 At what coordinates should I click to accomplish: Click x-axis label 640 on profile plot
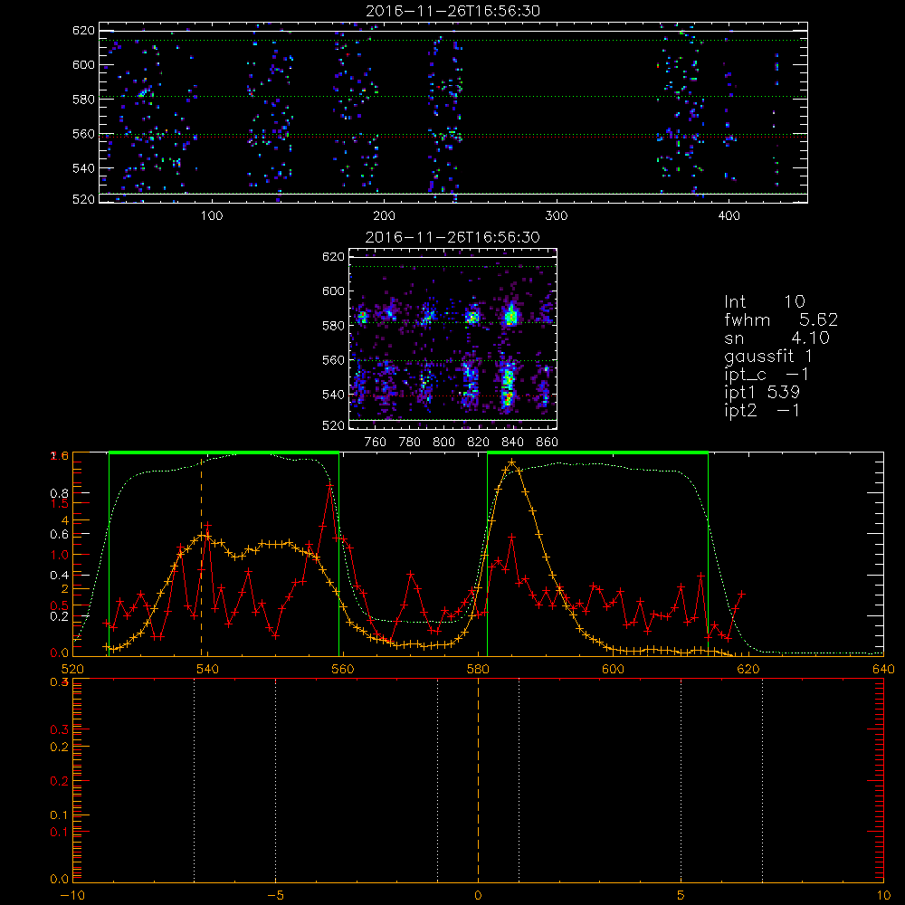click(883, 670)
